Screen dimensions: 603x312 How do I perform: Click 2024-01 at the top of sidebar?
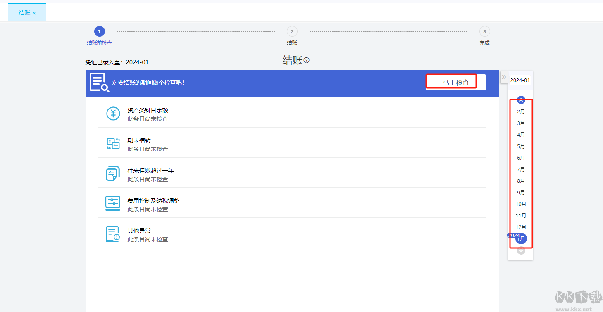pyautogui.click(x=520, y=80)
